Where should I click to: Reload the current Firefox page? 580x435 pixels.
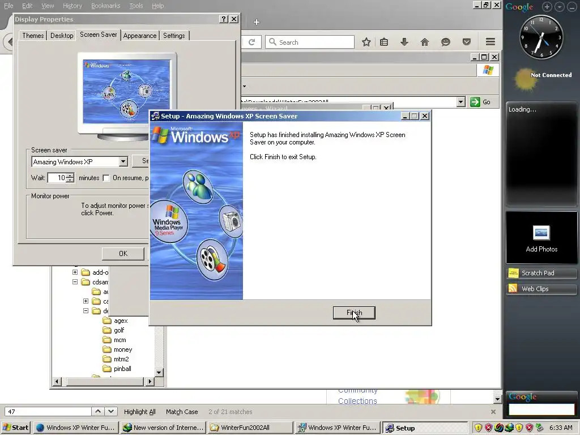click(x=252, y=42)
